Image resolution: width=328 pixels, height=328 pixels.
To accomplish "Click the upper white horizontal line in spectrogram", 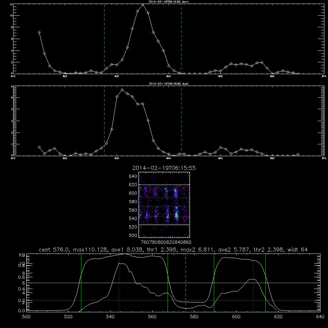I will [x=164, y=185].
